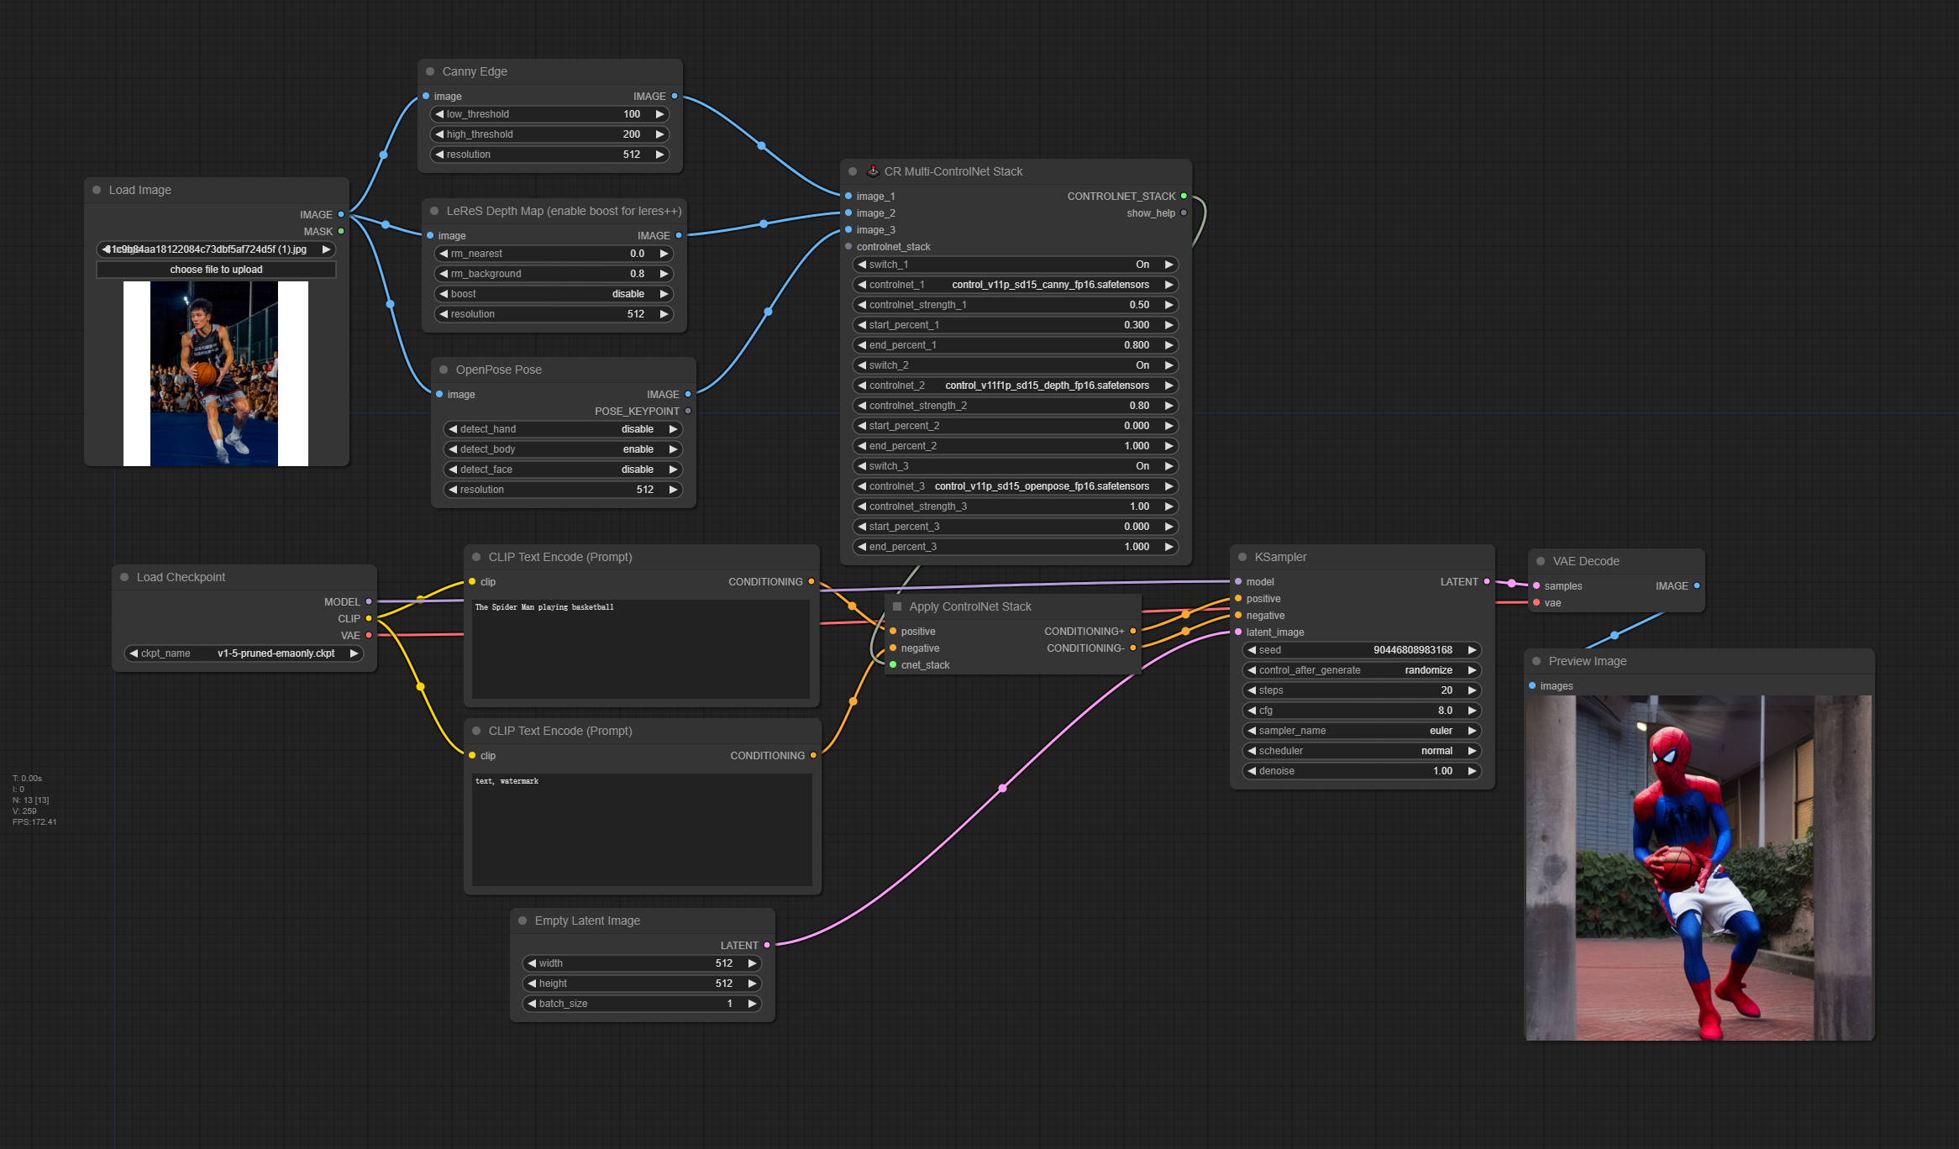Toggle detect_hand in OpenPose Pose
1959x1149 pixels.
[x=563, y=429]
